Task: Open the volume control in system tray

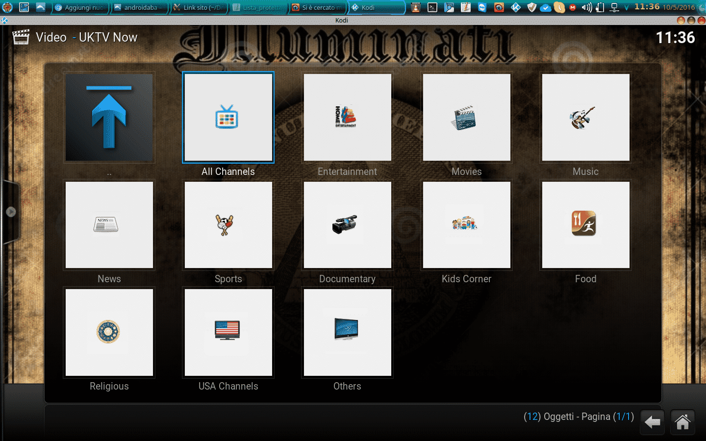Action: pos(586,7)
